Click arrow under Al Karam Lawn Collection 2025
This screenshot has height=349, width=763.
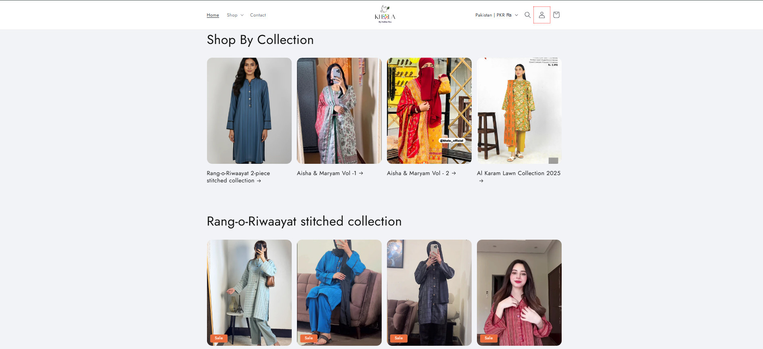tap(481, 181)
